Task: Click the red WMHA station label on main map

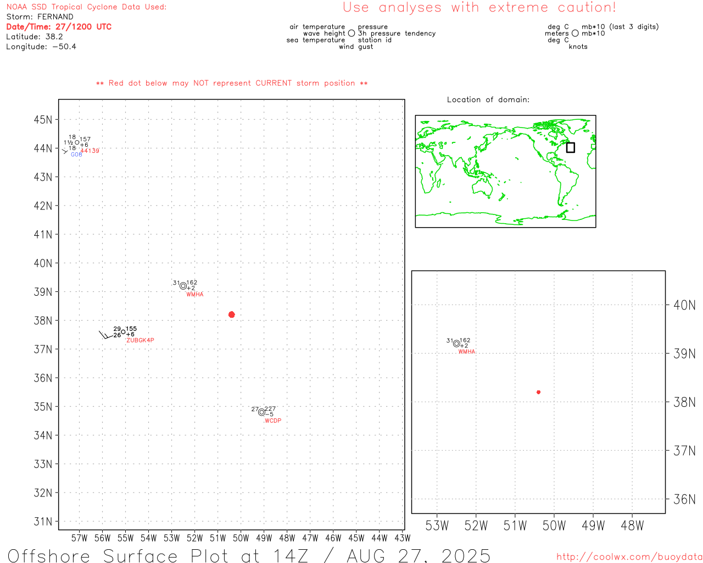Action: coord(195,295)
